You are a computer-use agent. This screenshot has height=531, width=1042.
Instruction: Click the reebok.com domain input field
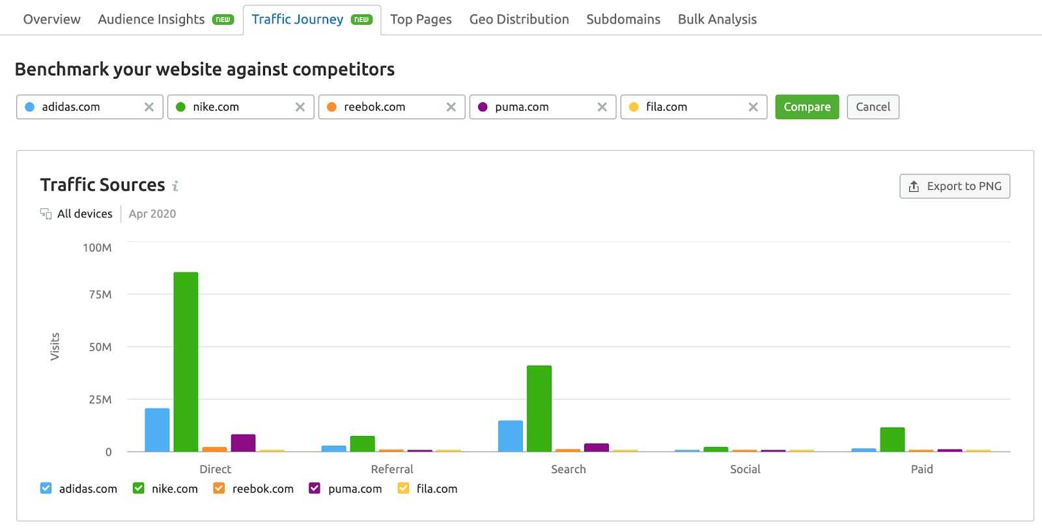[392, 107]
